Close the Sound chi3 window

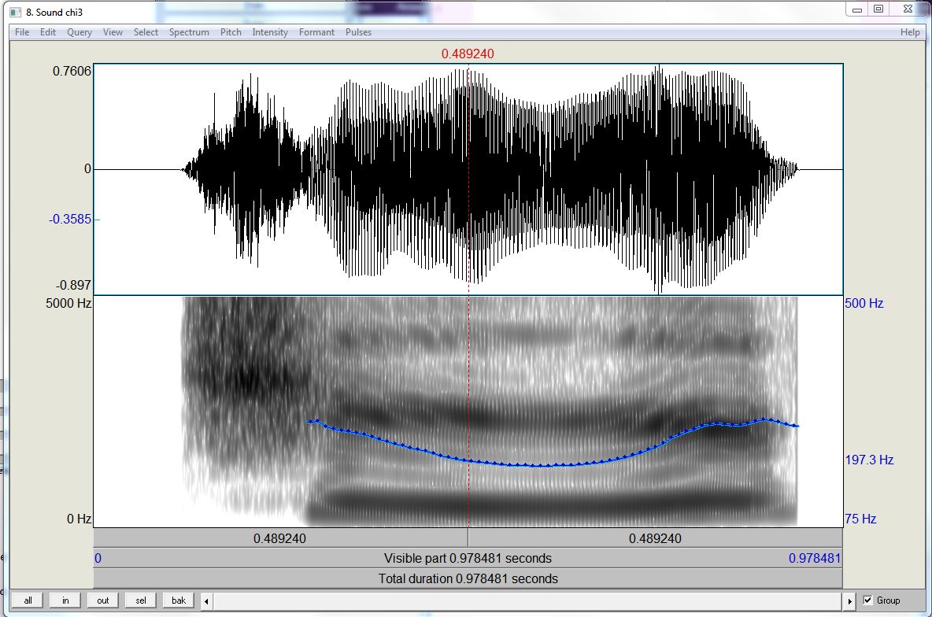(908, 9)
